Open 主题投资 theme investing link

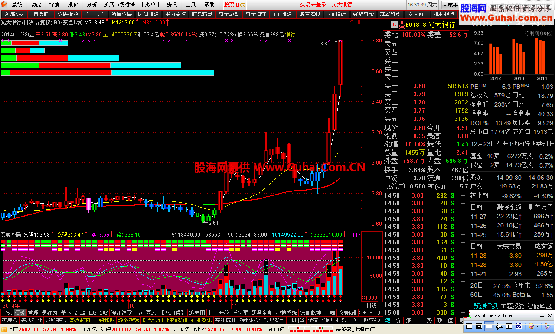click(513, 306)
